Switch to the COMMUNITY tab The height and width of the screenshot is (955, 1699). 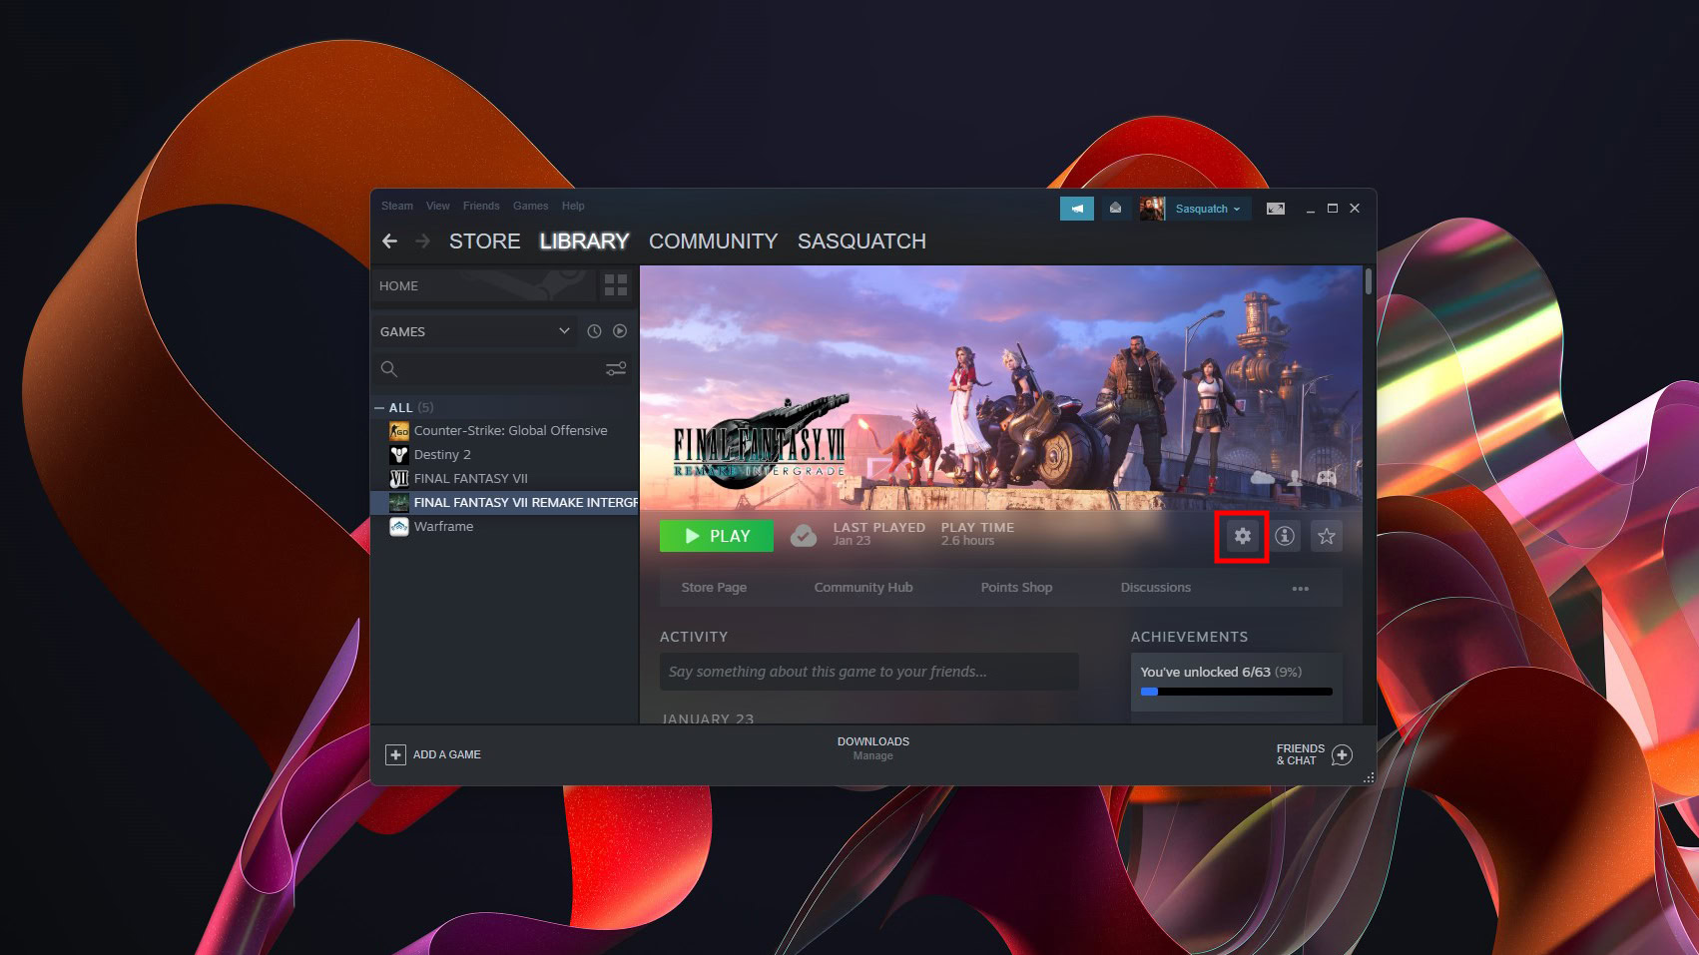[714, 241]
